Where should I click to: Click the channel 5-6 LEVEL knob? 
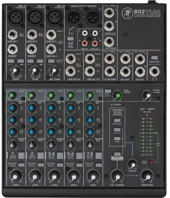pyautogui.click(x=73, y=176)
